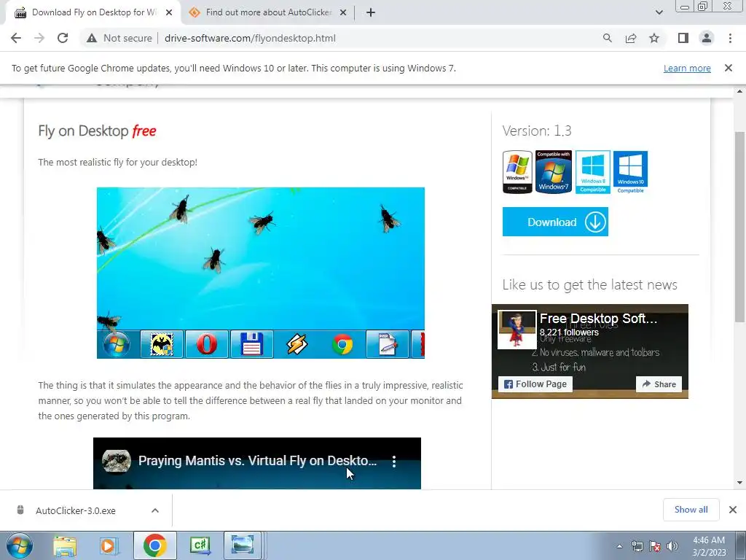Viewport: 746px width, 560px height.
Task: Open the Windows Start menu
Action: pyautogui.click(x=20, y=545)
